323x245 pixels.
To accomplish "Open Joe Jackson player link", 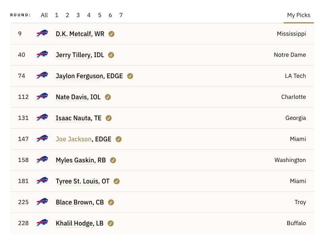I will point(73,139).
